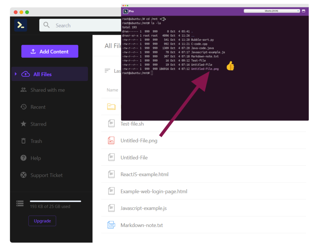Open the Ubuntu (24.04) dropdown in terminal
The image size is (316, 250).
click(272, 11)
